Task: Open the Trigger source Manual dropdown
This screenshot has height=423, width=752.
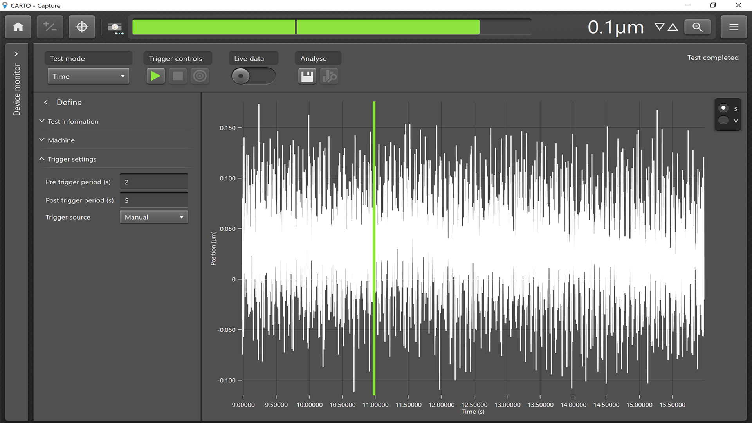Action: tap(153, 217)
